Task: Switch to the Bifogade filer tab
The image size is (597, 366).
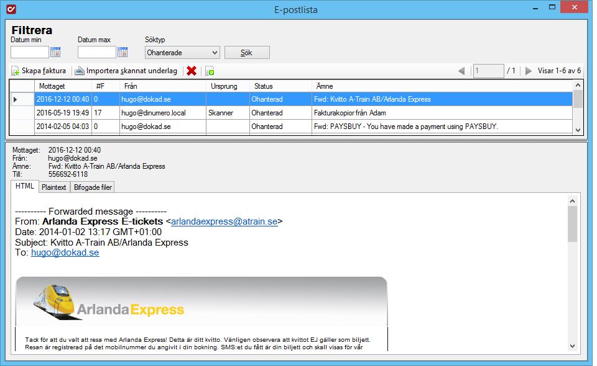Action: point(93,187)
